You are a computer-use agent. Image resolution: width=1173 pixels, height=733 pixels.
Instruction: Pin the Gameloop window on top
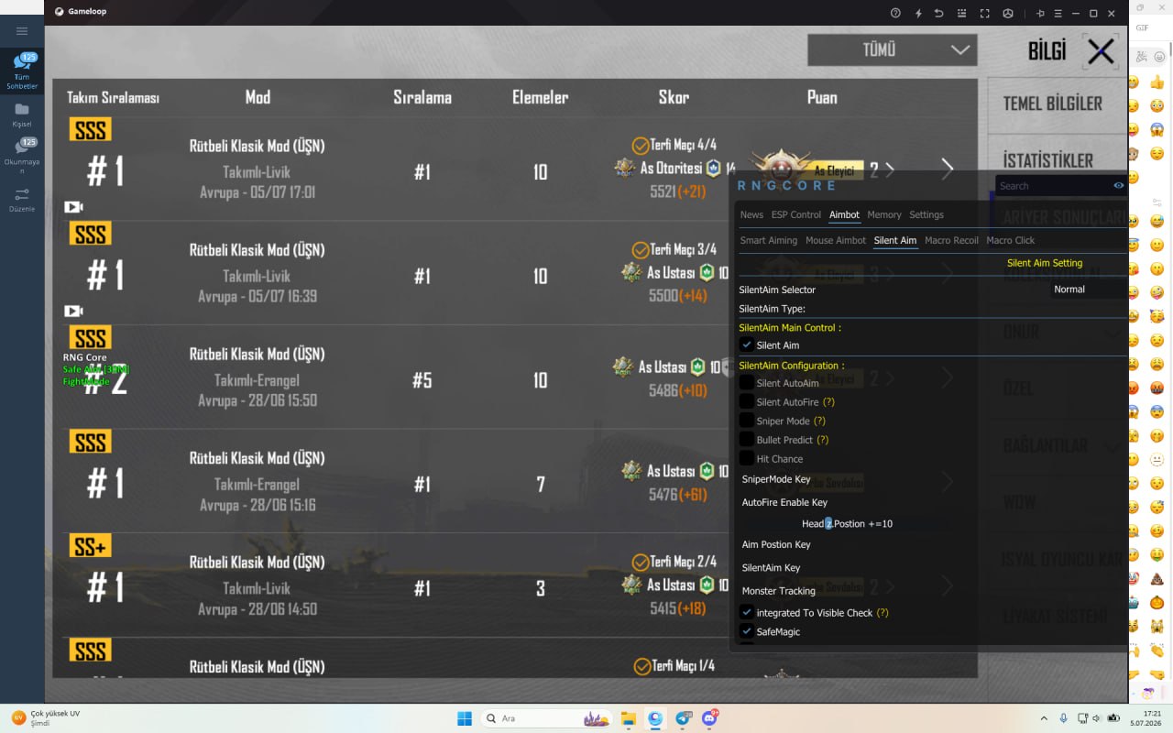click(x=1040, y=13)
